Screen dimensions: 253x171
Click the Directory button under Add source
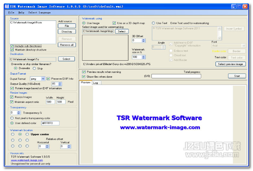coord(67,31)
